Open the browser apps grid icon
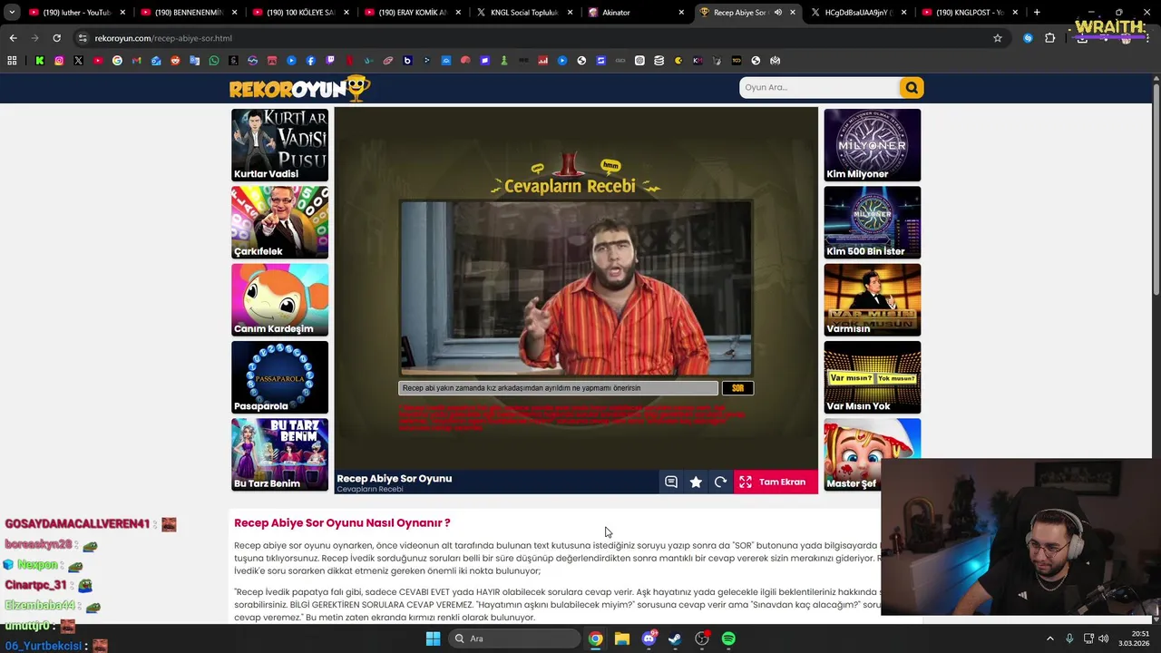Viewport: 1161px width, 653px height. tap(12, 61)
